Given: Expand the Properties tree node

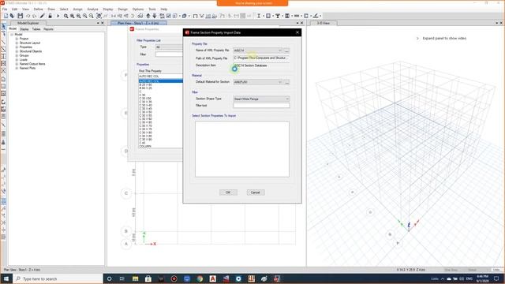Looking at the screenshot, I should coord(17,47).
